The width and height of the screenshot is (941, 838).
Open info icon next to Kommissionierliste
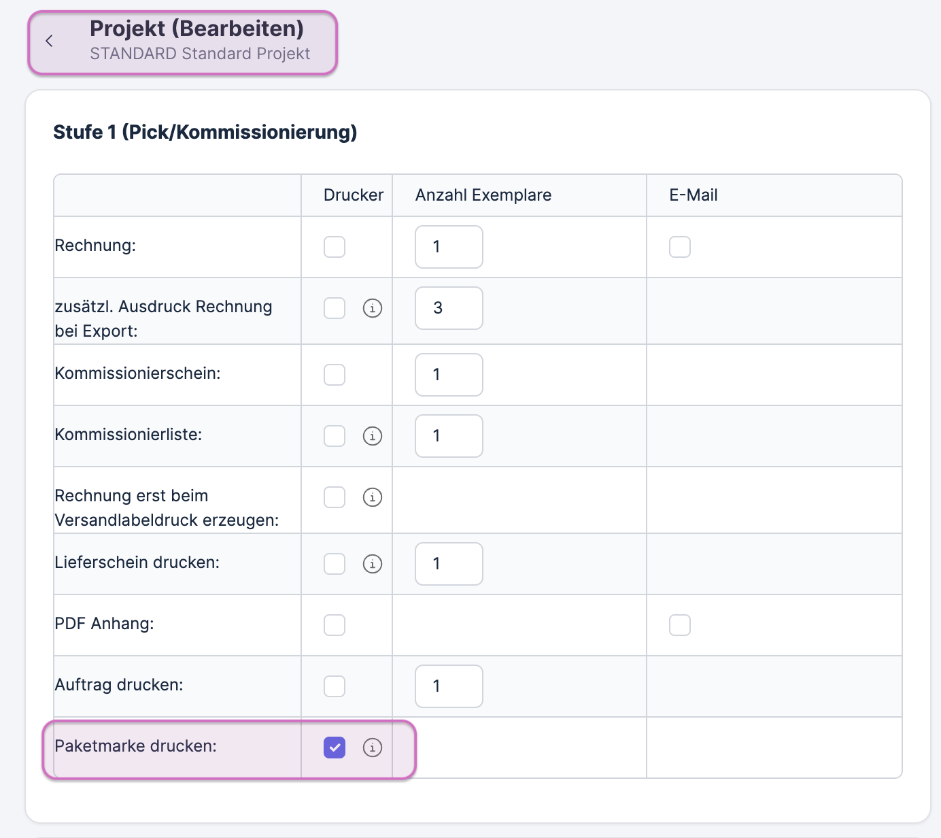point(372,436)
